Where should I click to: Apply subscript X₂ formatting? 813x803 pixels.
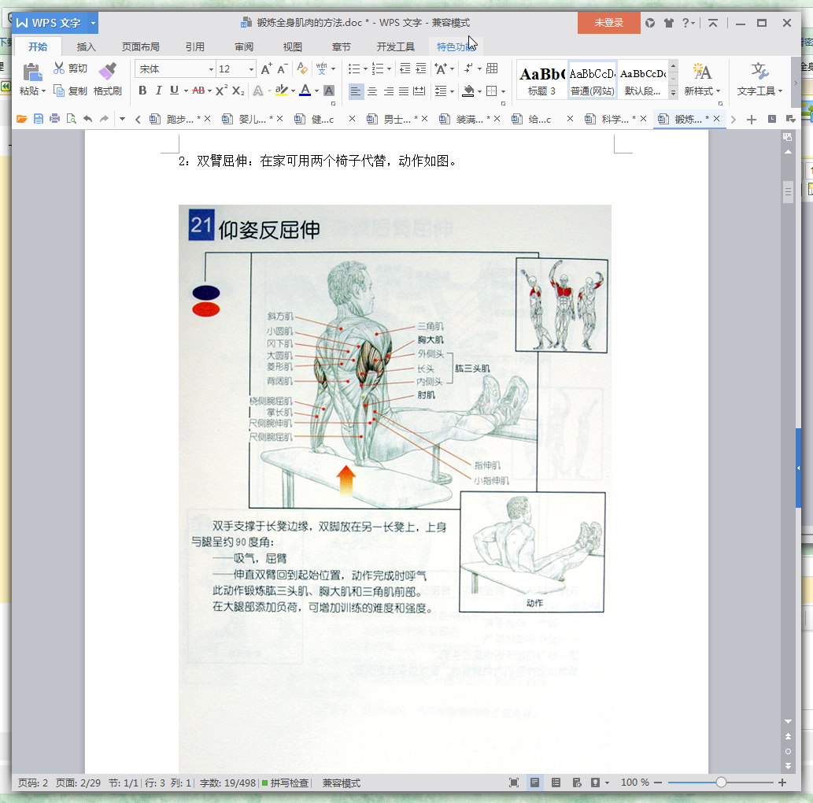coord(238,91)
